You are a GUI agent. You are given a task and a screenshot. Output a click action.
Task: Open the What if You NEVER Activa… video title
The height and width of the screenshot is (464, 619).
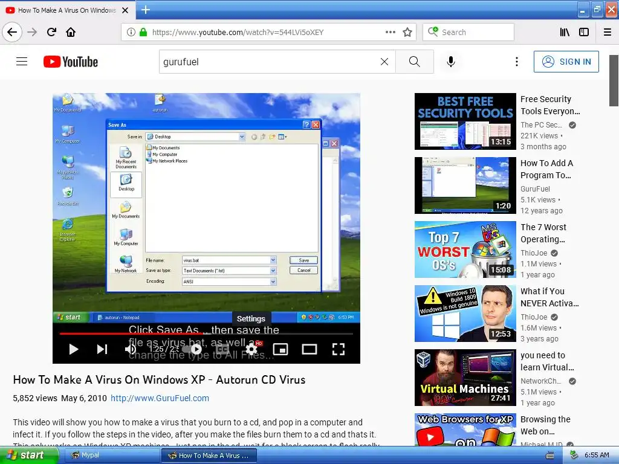[549, 297]
